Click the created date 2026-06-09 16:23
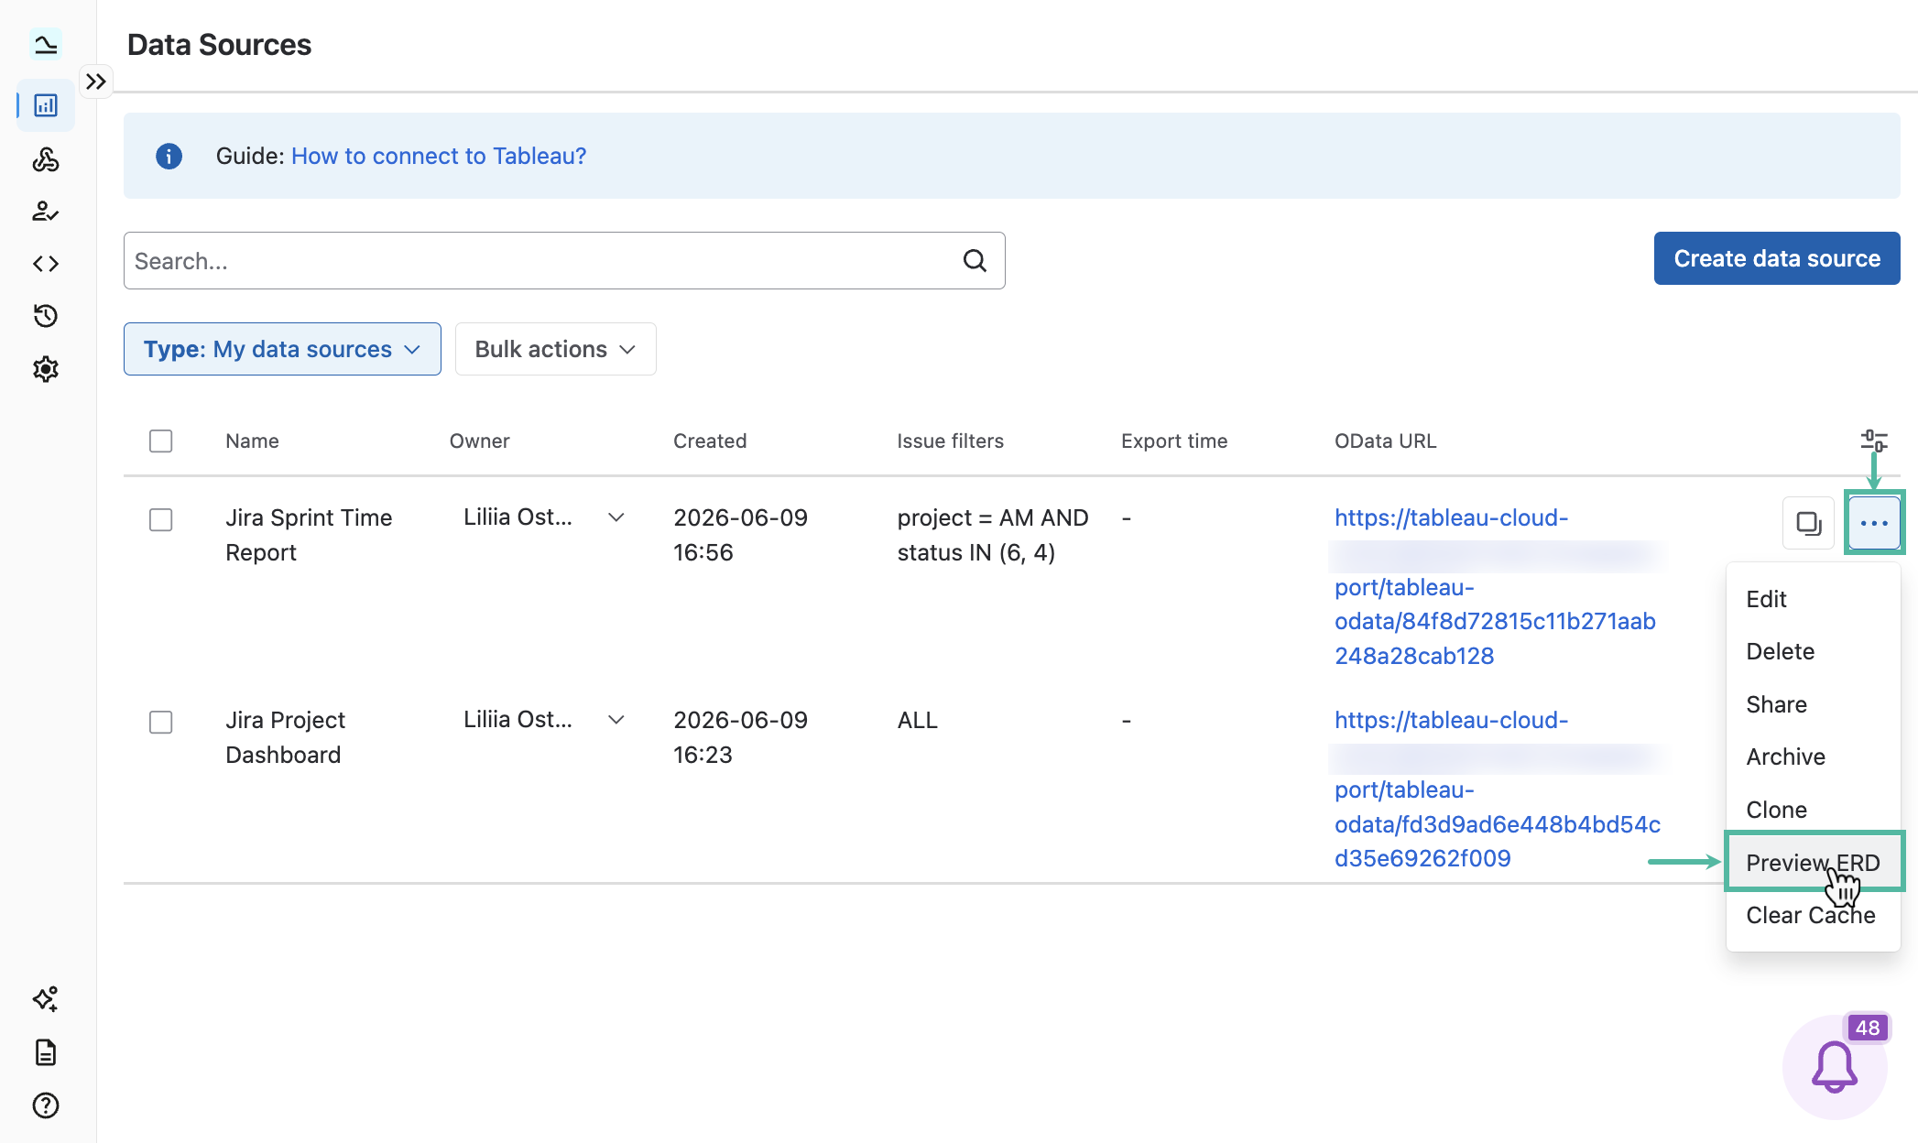The width and height of the screenshot is (1918, 1143). coord(740,737)
